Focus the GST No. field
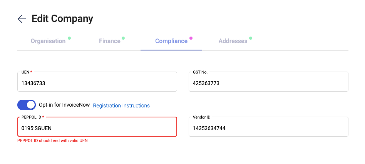365x164 pixels. (268, 82)
